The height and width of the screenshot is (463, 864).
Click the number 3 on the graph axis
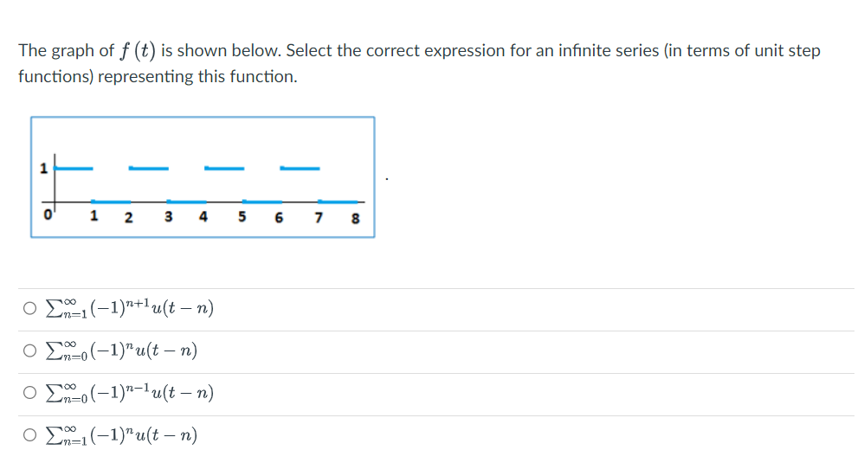[166, 216]
